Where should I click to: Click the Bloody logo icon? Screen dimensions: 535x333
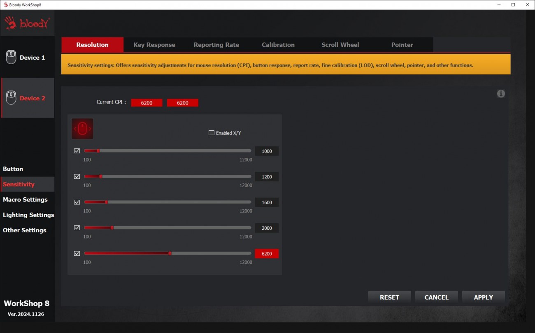(28, 23)
